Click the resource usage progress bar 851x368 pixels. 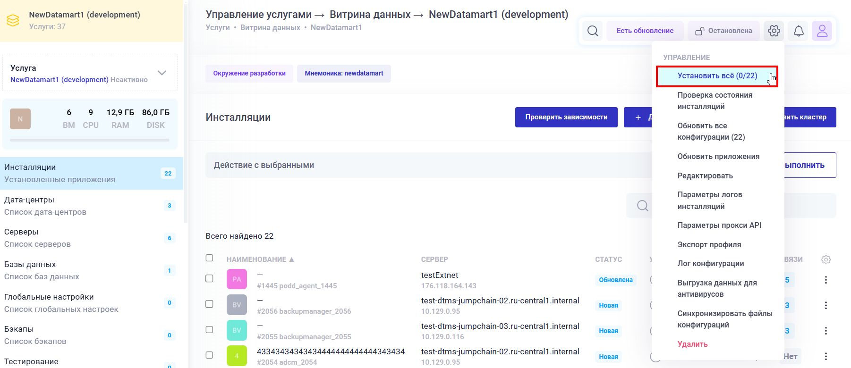point(90,140)
